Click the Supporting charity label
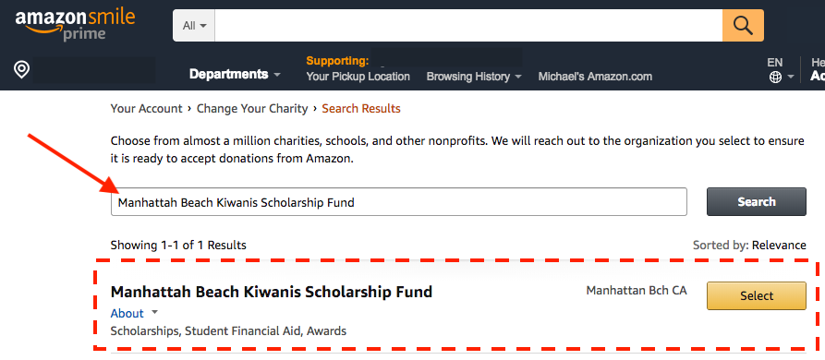The height and width of the screenshot is (360, 825). (337, 61)
